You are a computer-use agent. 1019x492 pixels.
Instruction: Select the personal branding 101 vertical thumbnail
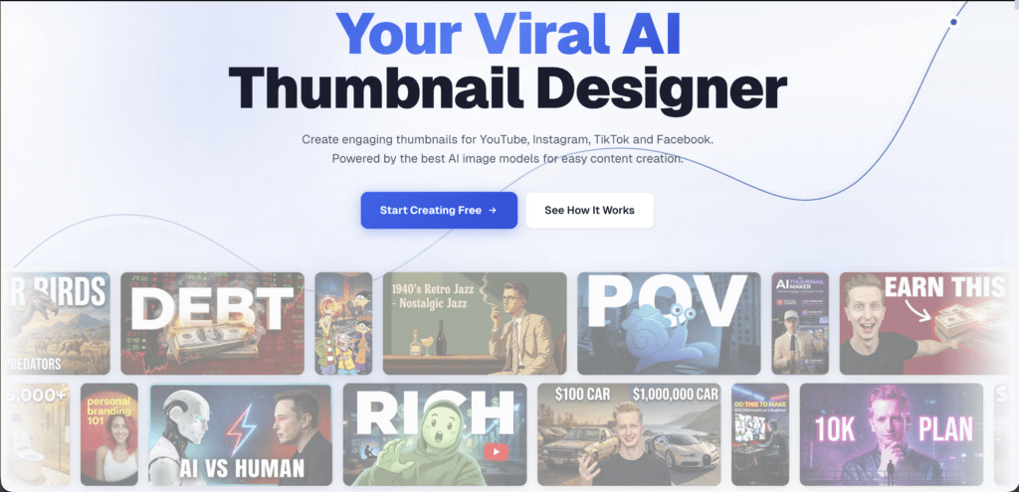(x=109, y=434)
